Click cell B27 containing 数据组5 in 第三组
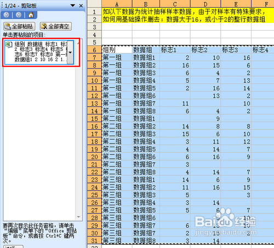274x248 pixels. [146, 210]
